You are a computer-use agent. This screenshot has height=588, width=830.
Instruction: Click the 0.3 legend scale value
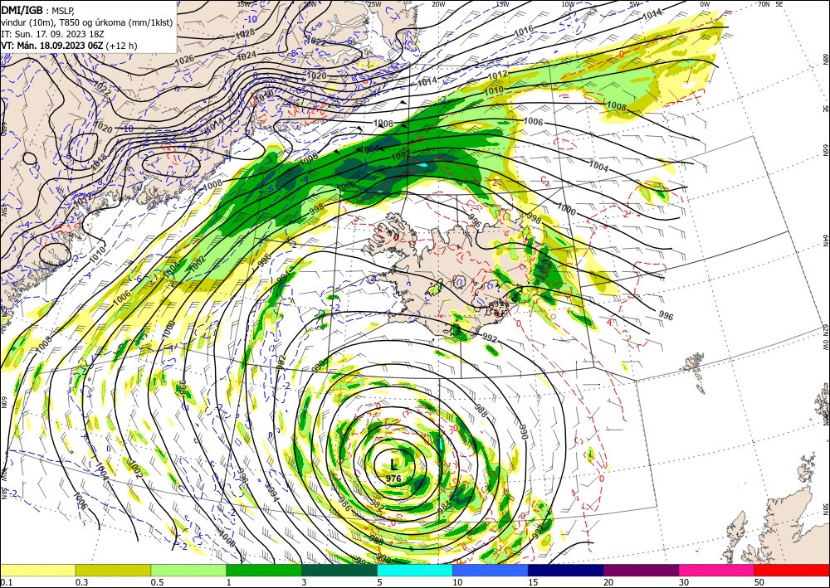click(81, 582)
